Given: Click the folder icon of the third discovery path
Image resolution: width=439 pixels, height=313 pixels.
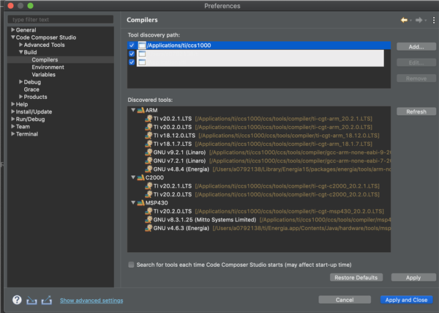Looking at the screenshot, I should click(142, 62).
